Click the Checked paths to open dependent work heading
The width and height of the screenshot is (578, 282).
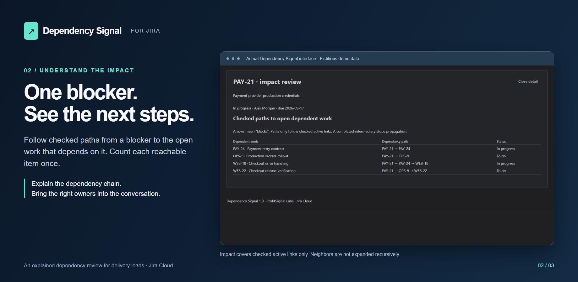282,118
